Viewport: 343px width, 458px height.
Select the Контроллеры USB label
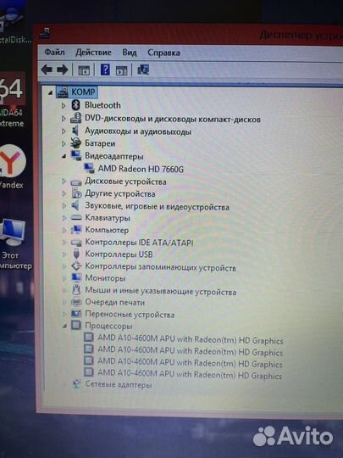[119, 254]
